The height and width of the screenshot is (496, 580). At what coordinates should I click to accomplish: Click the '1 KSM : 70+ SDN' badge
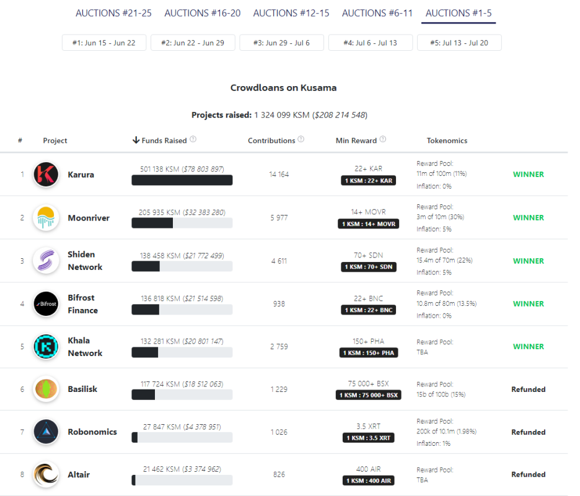point(369,267)
